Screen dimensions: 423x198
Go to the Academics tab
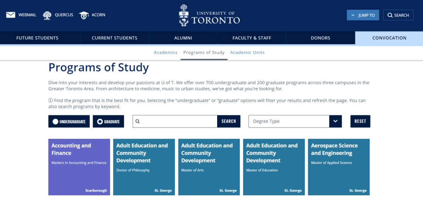[x=166, y=52]
